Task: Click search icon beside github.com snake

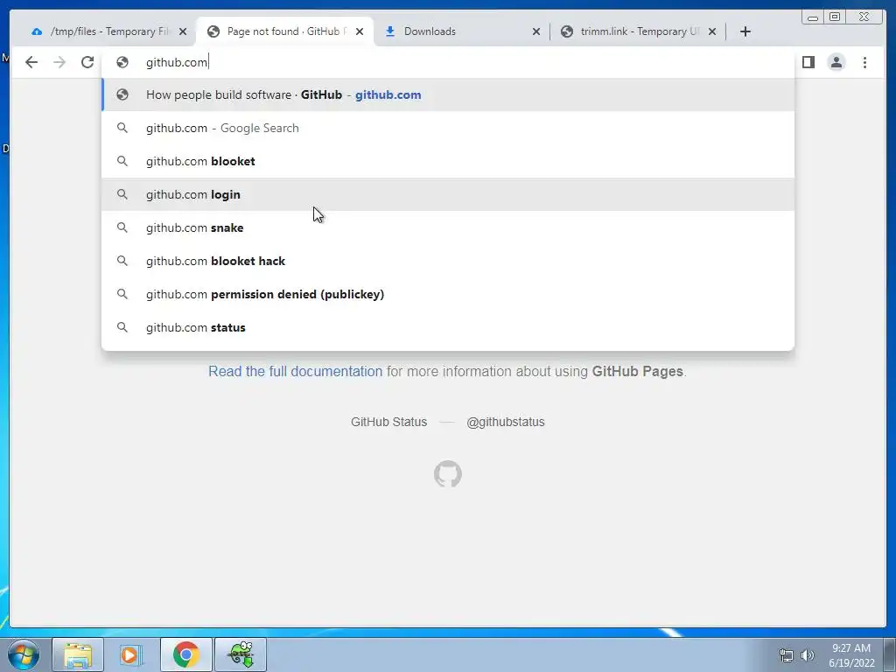Action: 122,227
